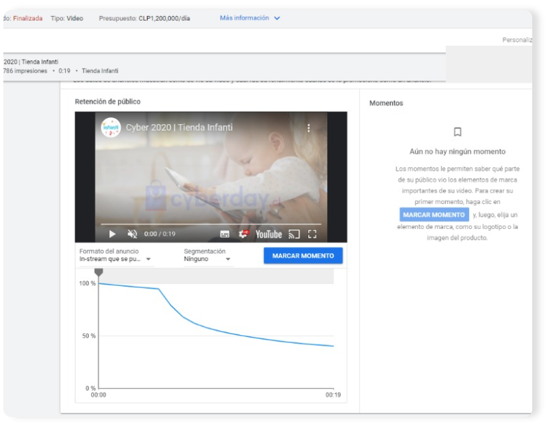Click the retention chart playhead marker
Screen dimensions: 549x427
99,272
